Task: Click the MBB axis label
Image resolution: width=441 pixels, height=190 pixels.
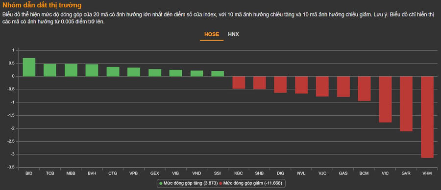Action: click(71, 173)
